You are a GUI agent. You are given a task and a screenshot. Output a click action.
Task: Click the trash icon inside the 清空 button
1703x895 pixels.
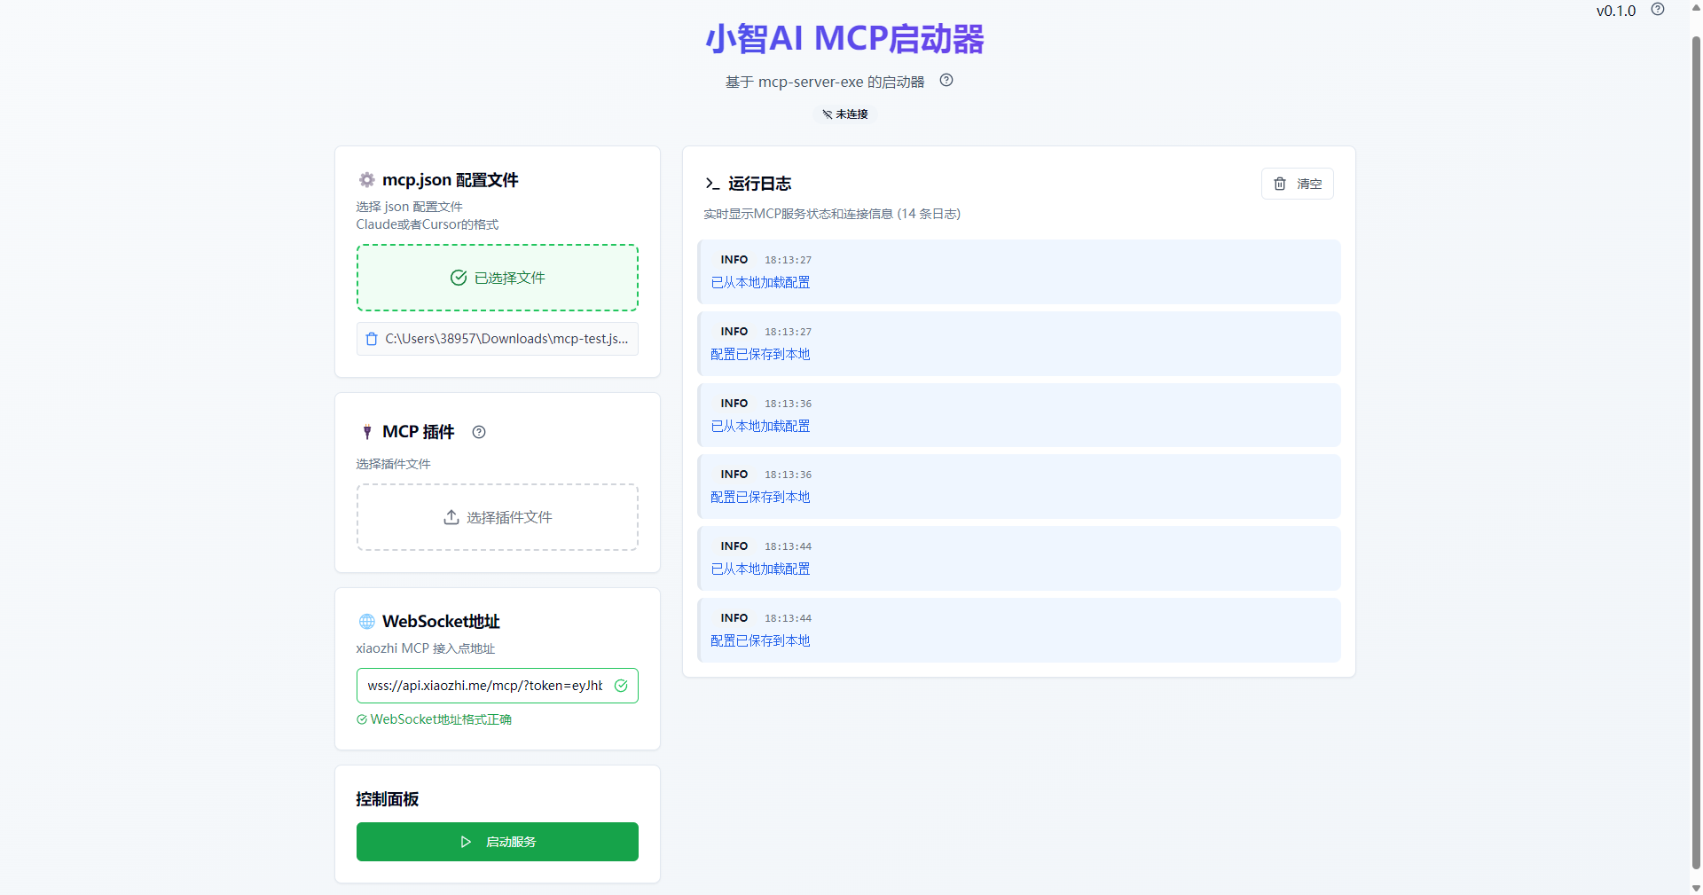[1279, 184]
